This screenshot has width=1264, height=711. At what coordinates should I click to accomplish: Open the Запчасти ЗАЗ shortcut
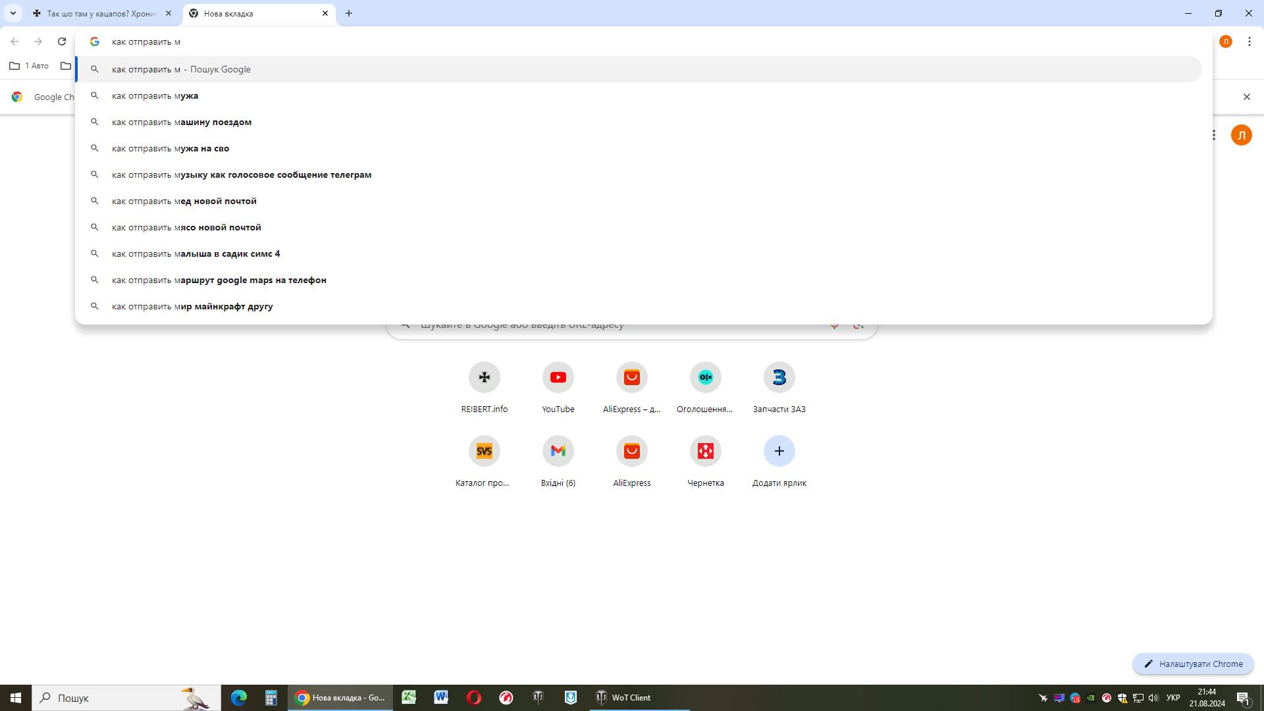(x=779, y=378)
